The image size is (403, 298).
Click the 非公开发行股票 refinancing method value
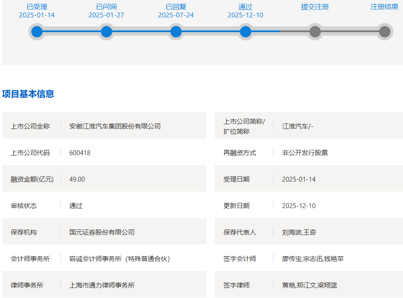point(305,152)
